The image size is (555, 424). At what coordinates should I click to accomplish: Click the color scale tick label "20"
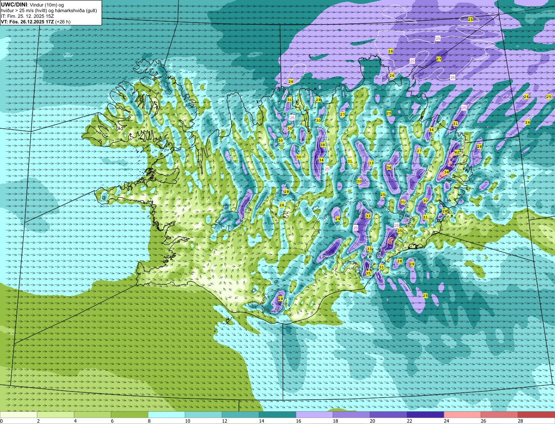click(372, 421)
